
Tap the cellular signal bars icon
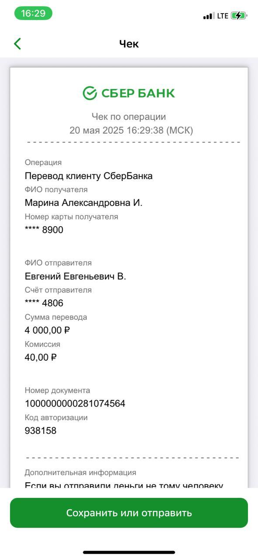pyautogui.click(x=209, y=16)
